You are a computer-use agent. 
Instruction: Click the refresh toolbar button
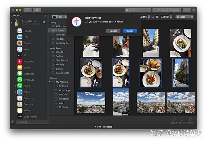(x=27, y=10)
